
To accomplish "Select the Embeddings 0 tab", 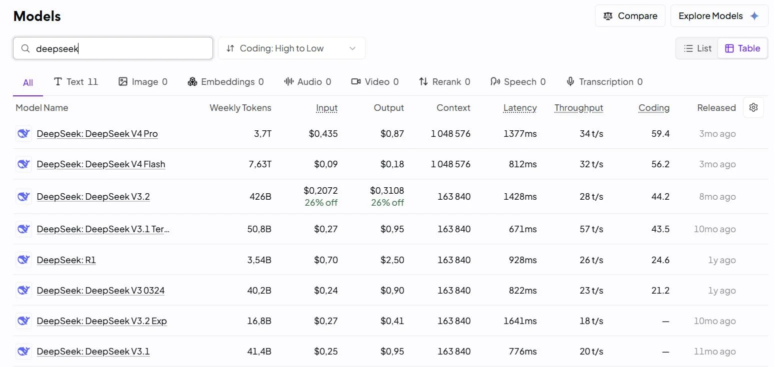I will pyautogui.click(x=225, y=82).
